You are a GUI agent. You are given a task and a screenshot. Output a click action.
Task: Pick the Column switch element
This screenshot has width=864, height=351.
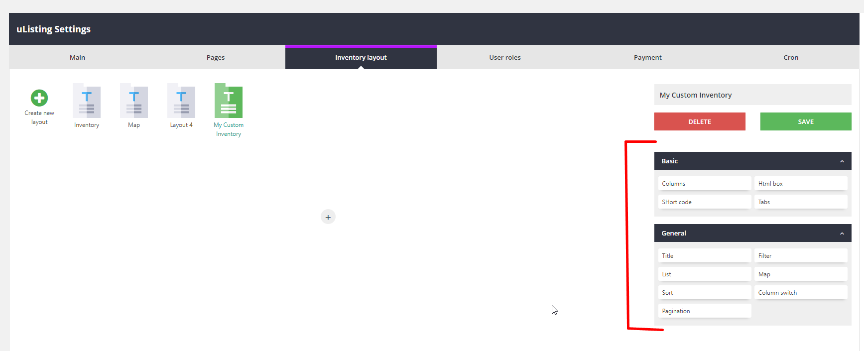800,293
